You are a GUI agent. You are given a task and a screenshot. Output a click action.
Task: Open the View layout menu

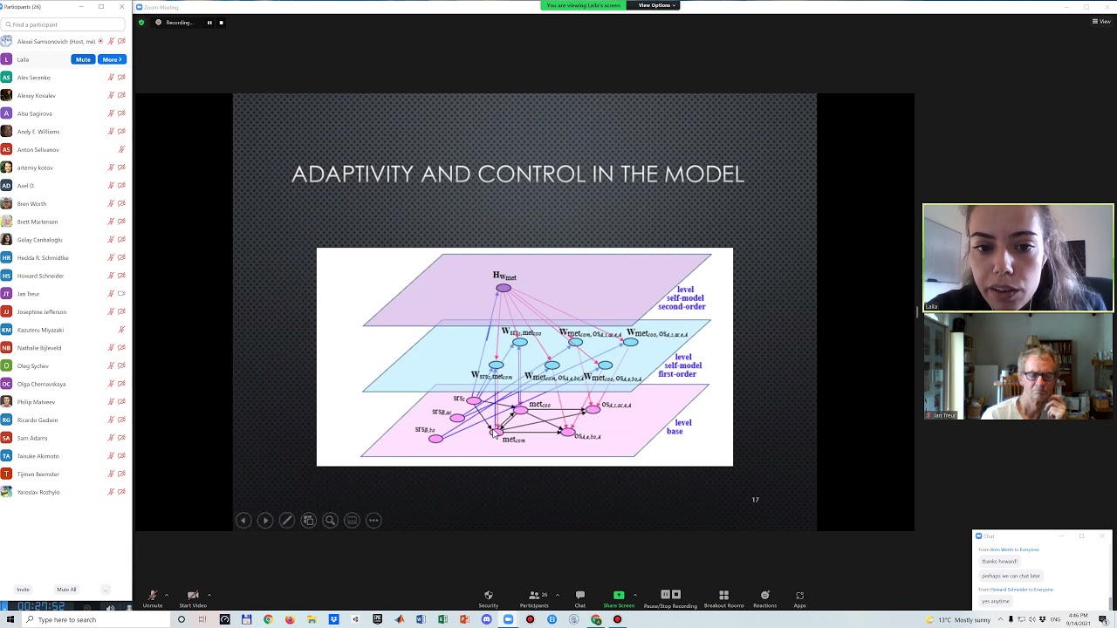1101,21
